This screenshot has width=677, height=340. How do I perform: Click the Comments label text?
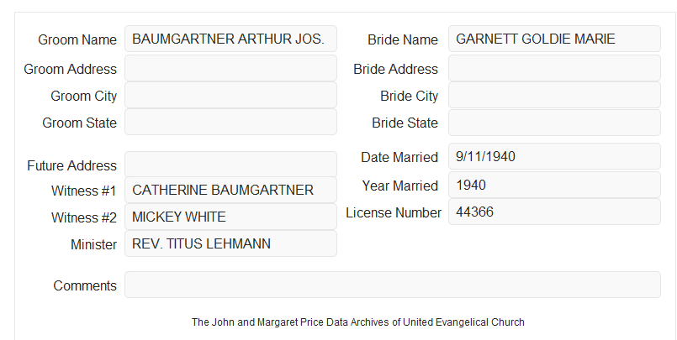click(85, 285)
